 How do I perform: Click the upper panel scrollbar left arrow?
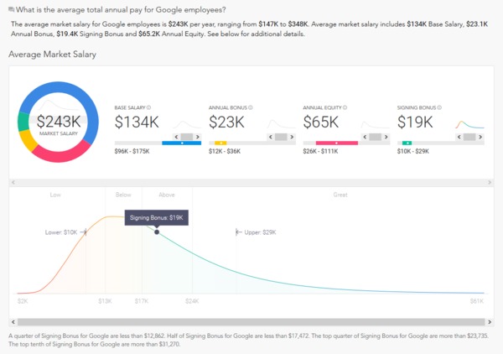coord(13,182)
